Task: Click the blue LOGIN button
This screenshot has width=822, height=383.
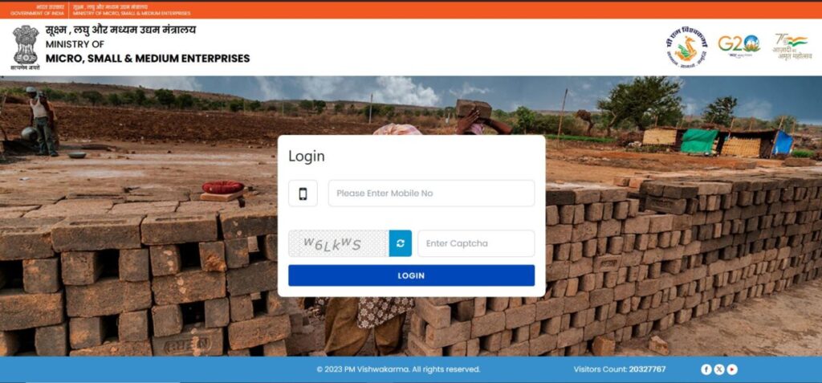Action: 411,275
